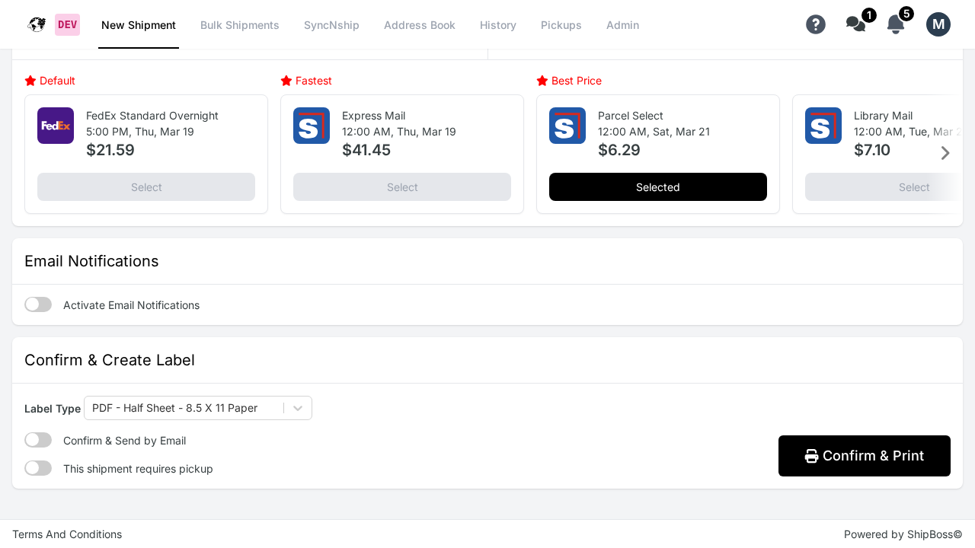Click the Selected button on Parcel Select
Screen dimensions: 975x548
click(657, 186)
